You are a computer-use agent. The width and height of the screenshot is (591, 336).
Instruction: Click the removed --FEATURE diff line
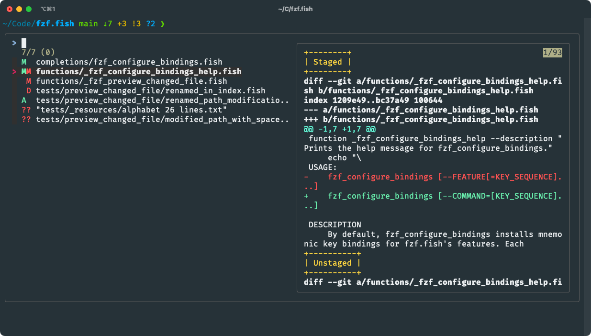click(x=433, y=181)
